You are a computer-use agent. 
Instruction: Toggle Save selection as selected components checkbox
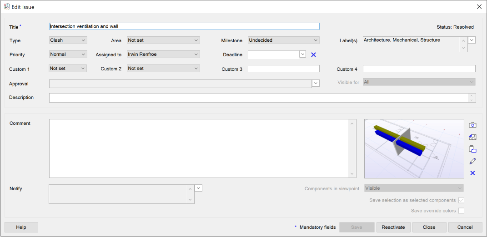click(461, 200)
